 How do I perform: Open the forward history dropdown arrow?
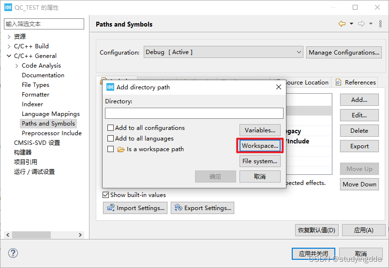point(371,24)
